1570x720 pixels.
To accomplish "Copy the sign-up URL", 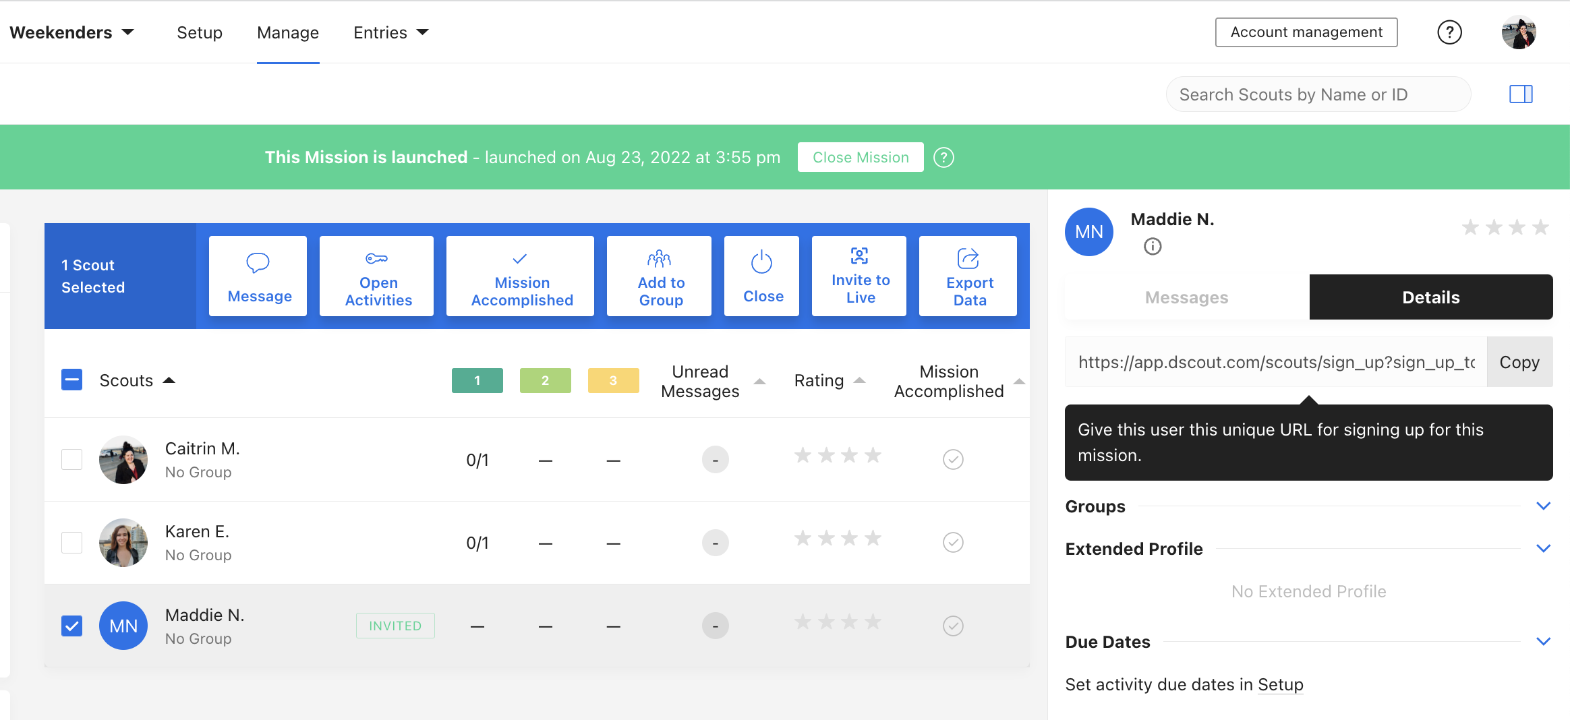I will [x=1519, y=362].
